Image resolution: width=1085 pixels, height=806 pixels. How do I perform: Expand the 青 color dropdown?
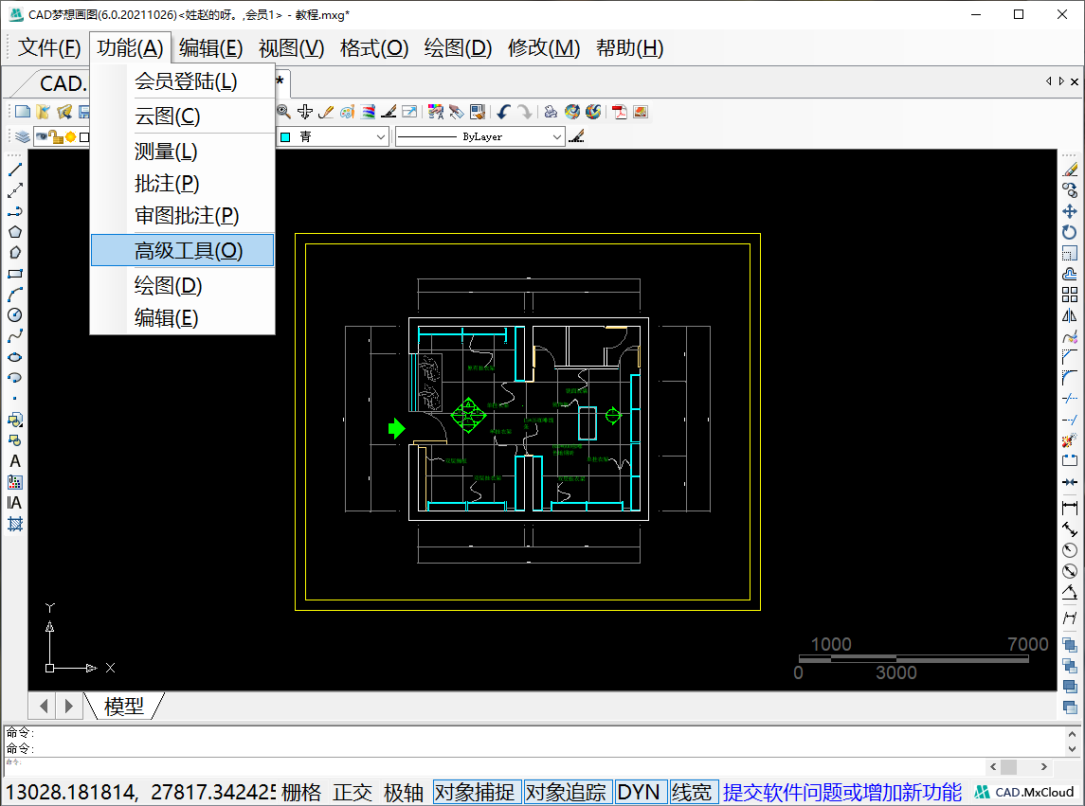click(x=380, y=137)
